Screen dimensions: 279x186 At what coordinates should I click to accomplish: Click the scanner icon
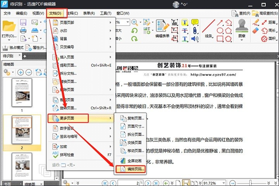point(35,31)
